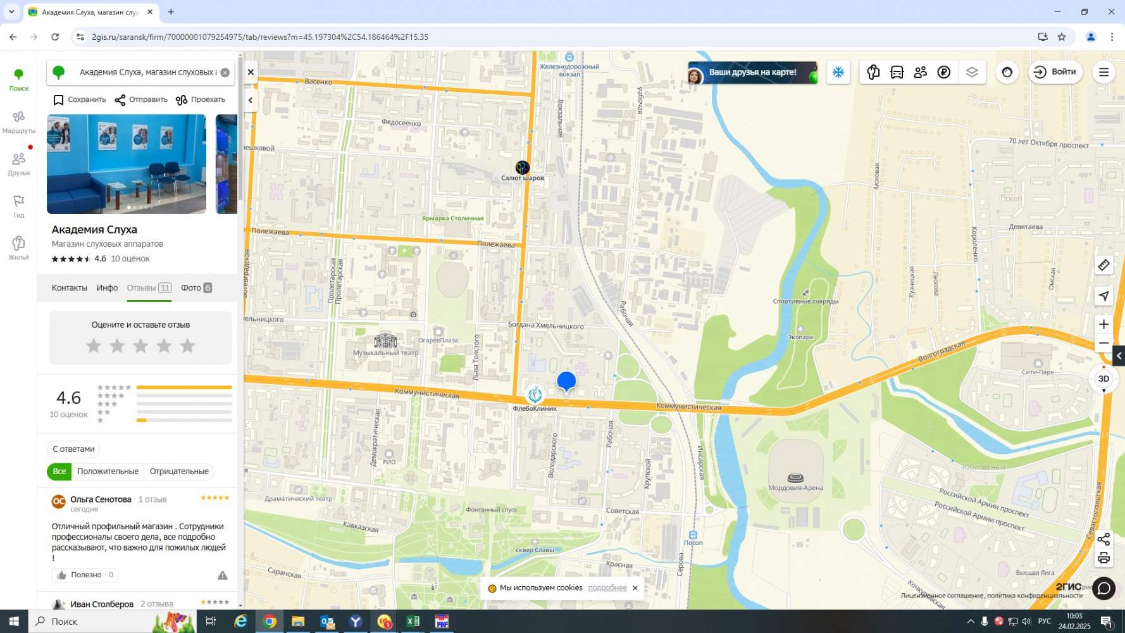This screenshot has width=1125, height=633.
Task: Toggle the С ответами review filter
Action: 73,449
